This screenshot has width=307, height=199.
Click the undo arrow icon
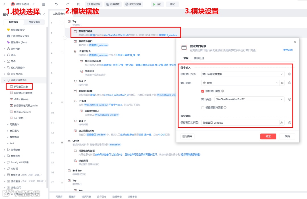(x=56, y=4)
